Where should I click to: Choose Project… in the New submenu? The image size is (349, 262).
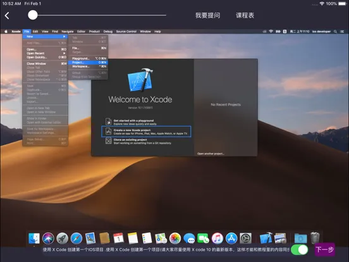coord(88,63)
